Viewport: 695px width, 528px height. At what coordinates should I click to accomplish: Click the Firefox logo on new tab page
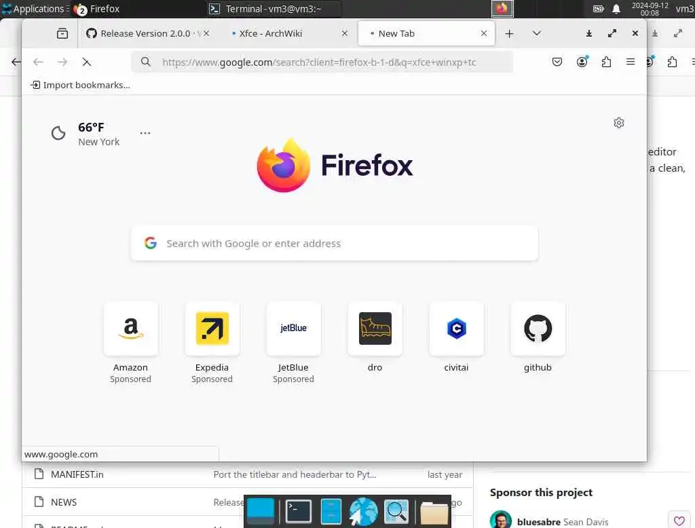[x=335, y=166]
